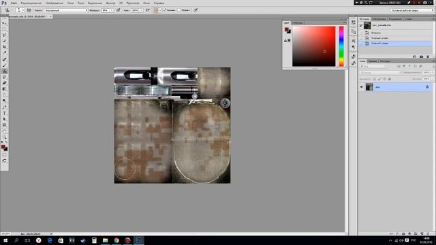Open the workspace switcher dropdown
This screenshot has height=245, width=436.
[x=412, y=10]
